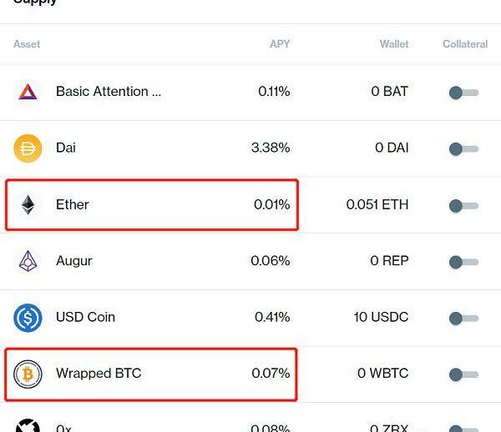Click the Augur asset icon
This screenshot has width=501, height=432.
[x=28, y=261]
